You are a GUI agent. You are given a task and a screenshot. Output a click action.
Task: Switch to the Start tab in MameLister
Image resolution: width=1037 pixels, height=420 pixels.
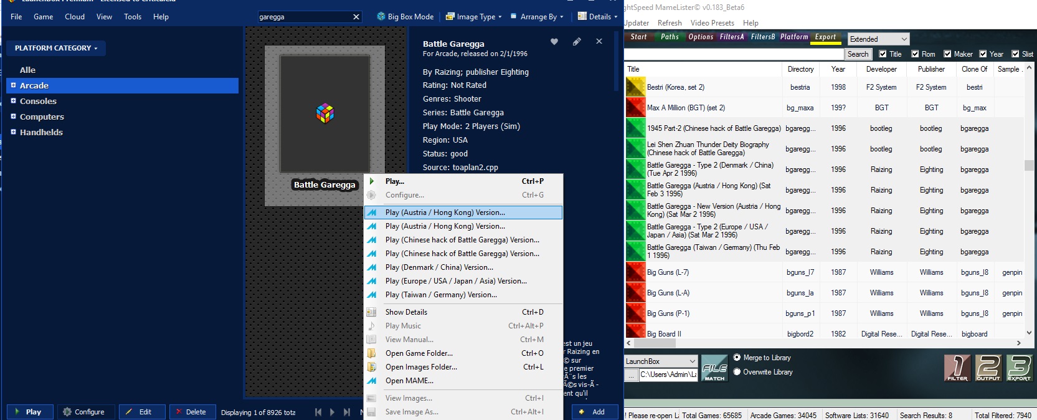click(x=638, y=37)
